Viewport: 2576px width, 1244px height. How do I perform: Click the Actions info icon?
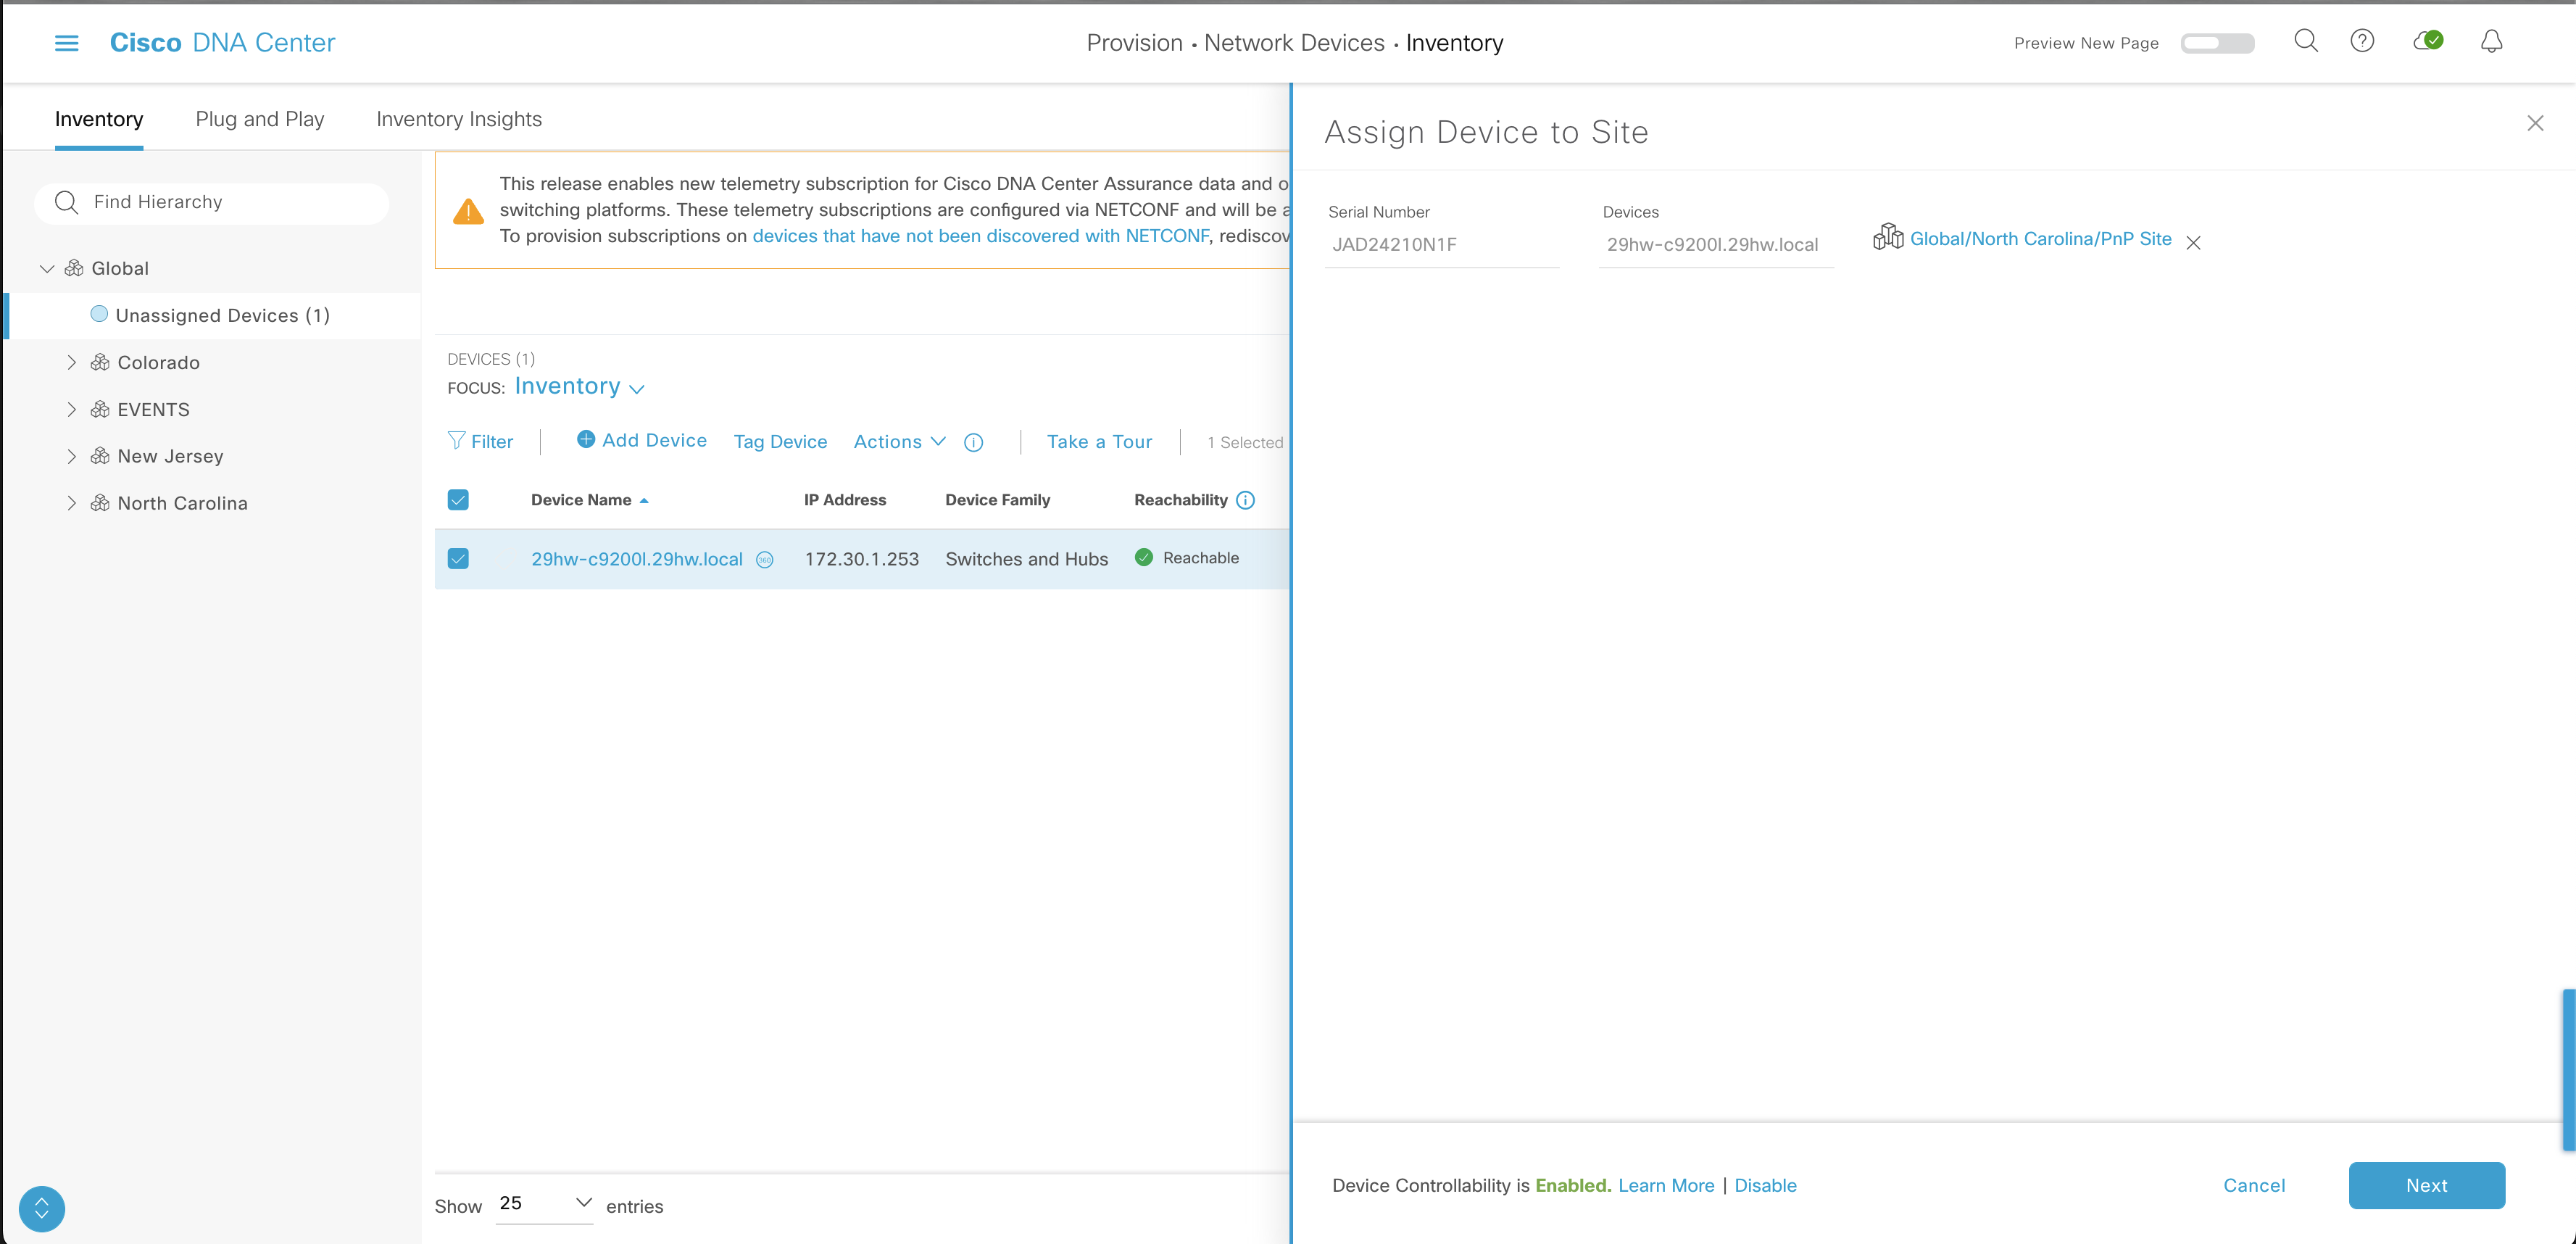pyautogui.click(x=973, y=443)
